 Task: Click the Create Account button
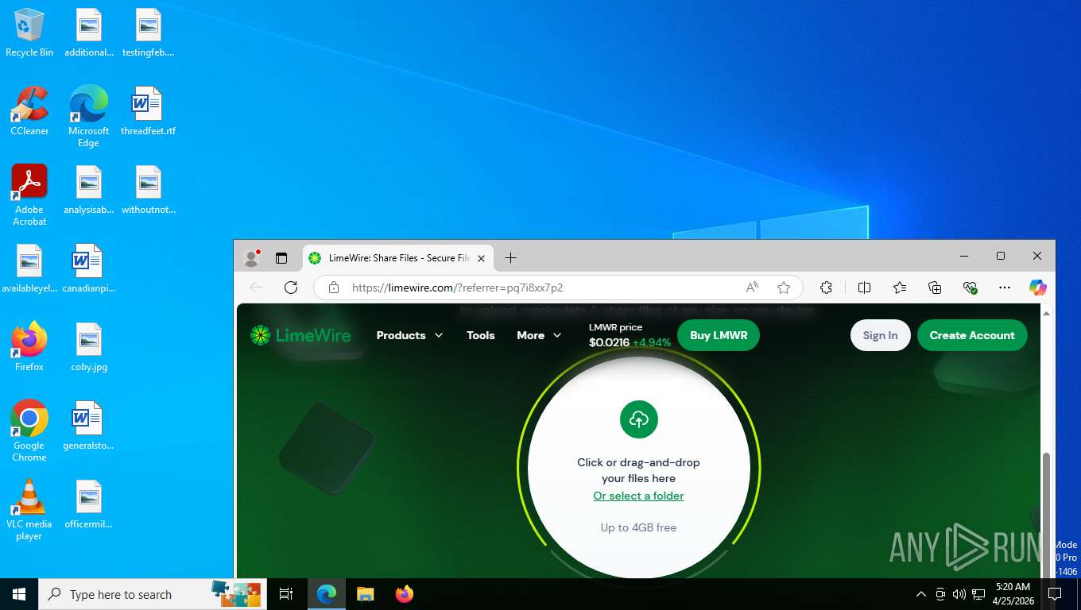click(x=972, y=335)
